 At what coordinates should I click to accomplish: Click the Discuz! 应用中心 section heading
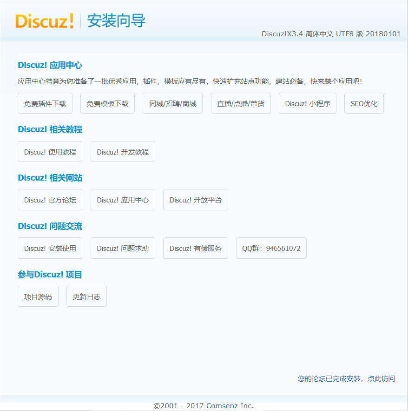click(x=50, y=65)
